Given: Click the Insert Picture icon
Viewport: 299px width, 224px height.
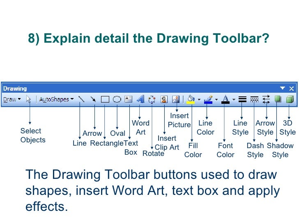Looking at the screenshot, I should (x=176, y=99).
